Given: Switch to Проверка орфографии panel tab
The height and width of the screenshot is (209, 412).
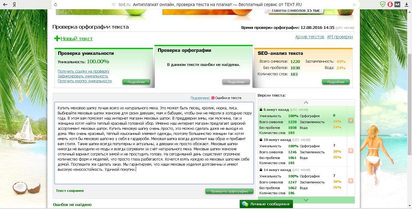Looking at the screenshot, I should point(204,66).
